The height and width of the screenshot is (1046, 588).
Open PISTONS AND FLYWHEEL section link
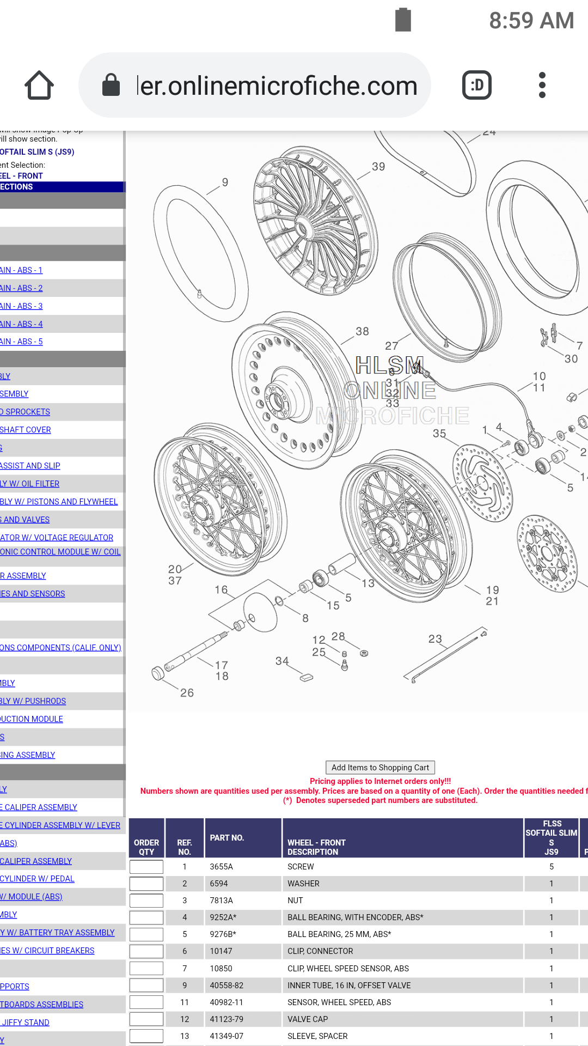point(59,502)
